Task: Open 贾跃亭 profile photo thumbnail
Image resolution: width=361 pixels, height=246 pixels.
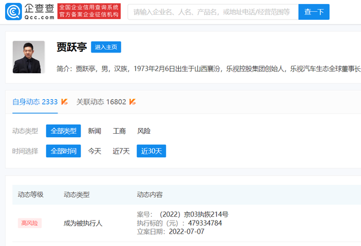Action: tap(29, 57)
